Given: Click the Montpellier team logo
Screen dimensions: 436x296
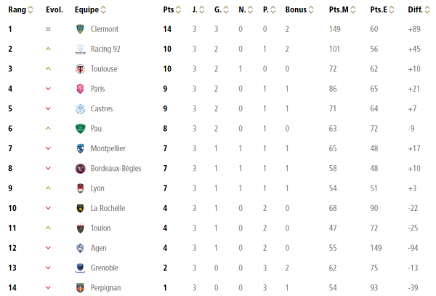Looking at the screenshot, I should 81,148.
